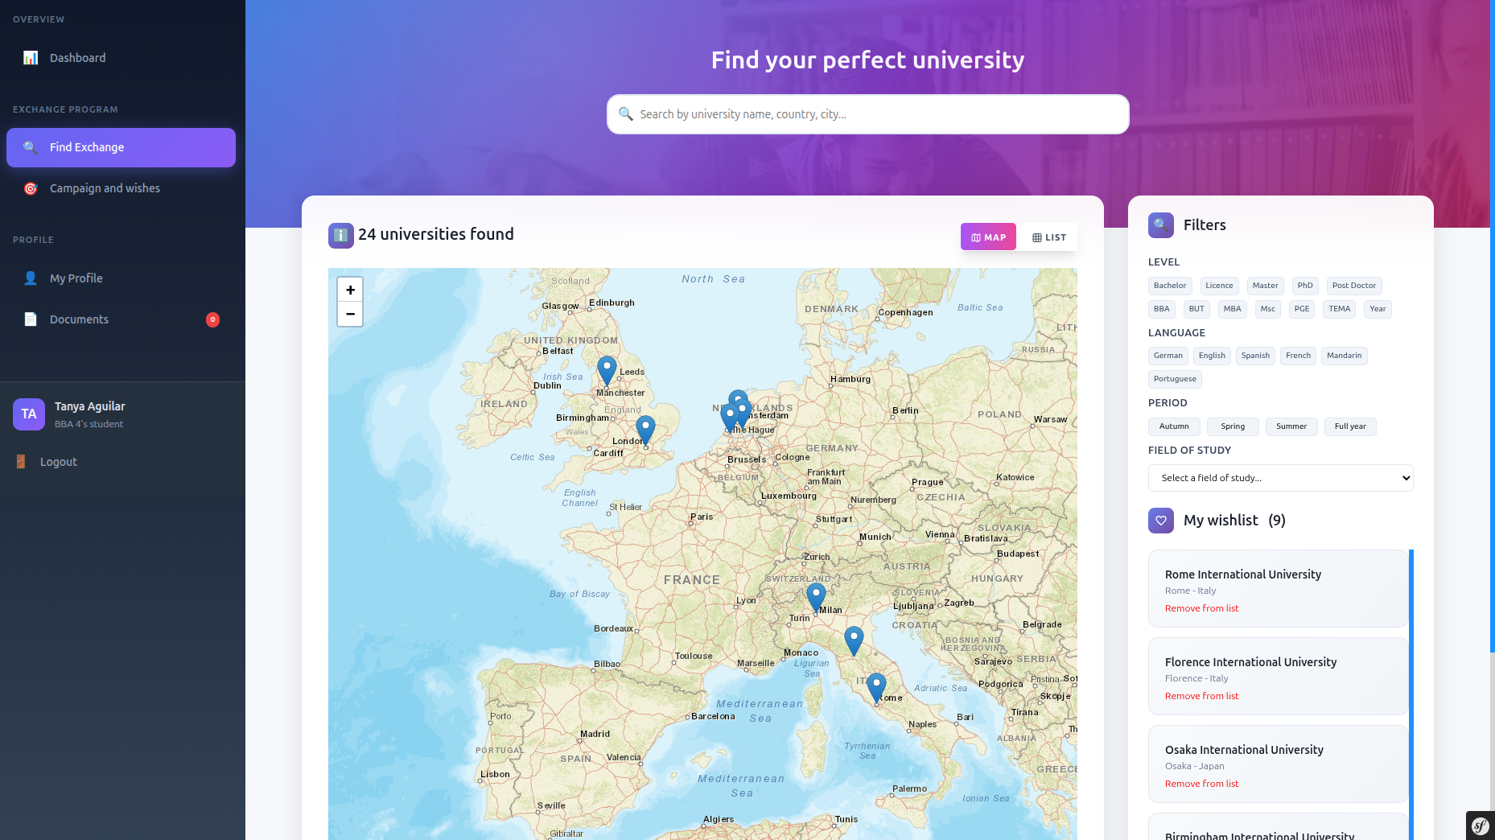Click the map marker near Milan

click(816, 599)
